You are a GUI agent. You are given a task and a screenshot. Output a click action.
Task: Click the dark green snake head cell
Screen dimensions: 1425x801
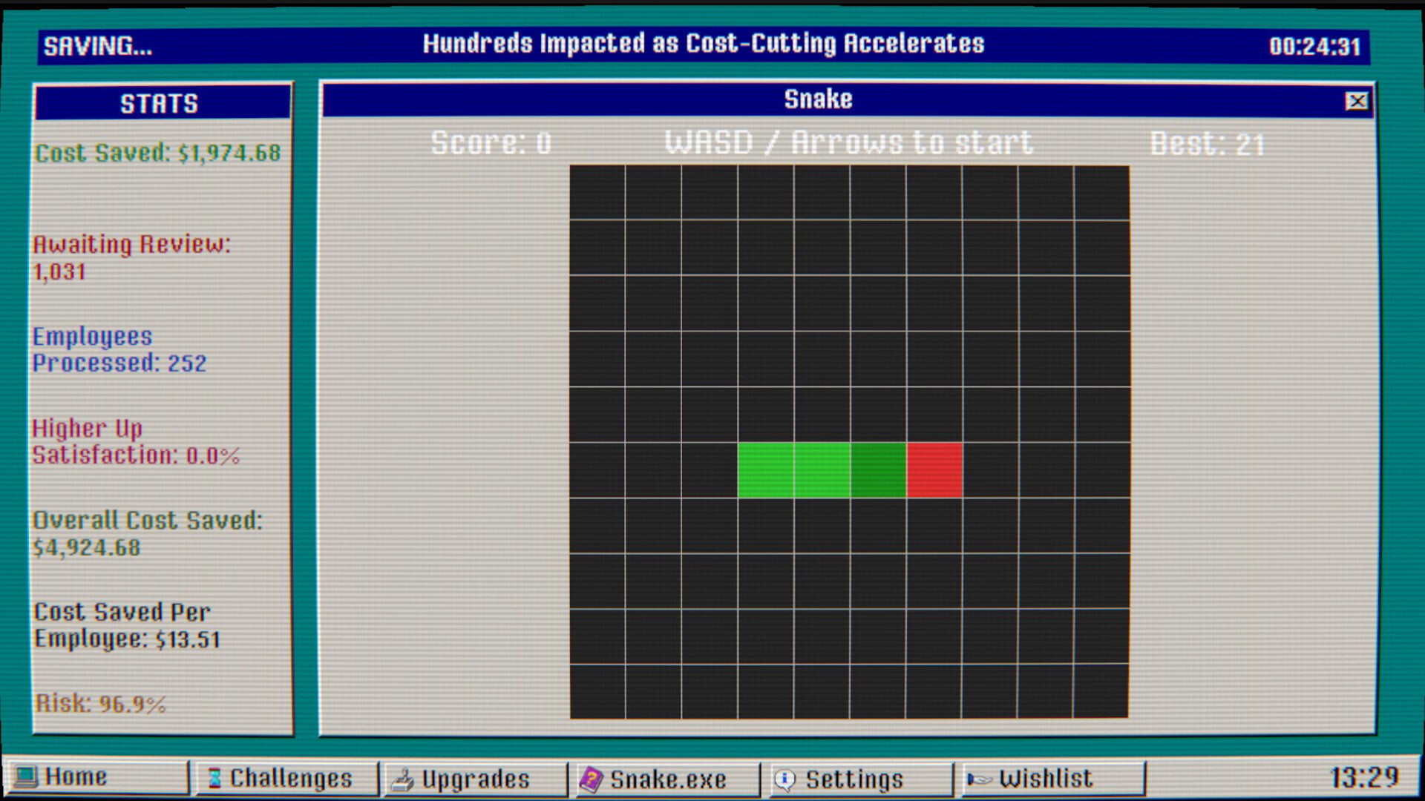pyautogui.click(x=878, y=470)
